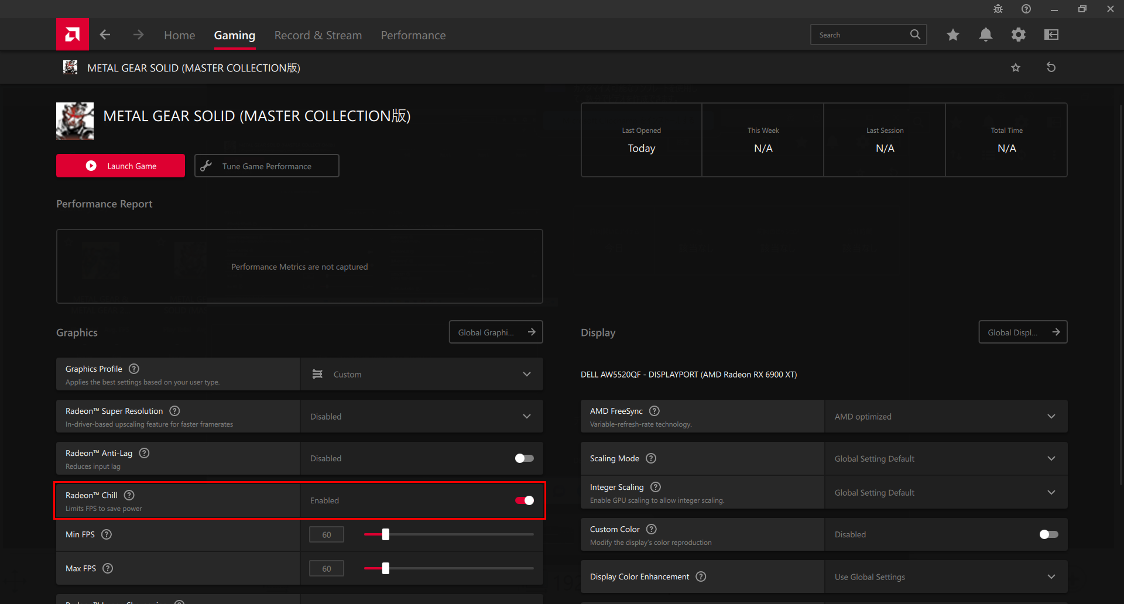Show help for Radeon Chill
This screenshot has height=604, width=1124.
coord(129,495)
